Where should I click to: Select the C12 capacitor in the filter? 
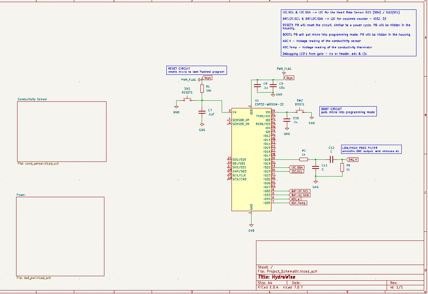point(331,159)
